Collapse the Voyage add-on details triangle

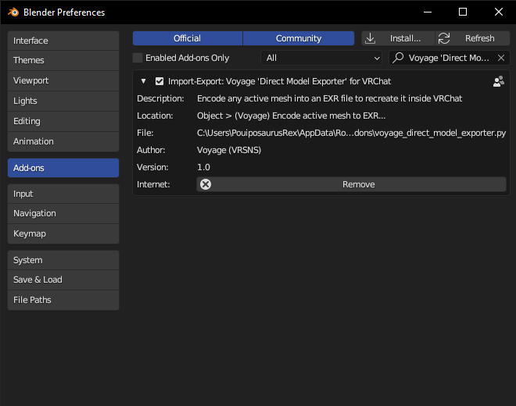tap(144, 81)
